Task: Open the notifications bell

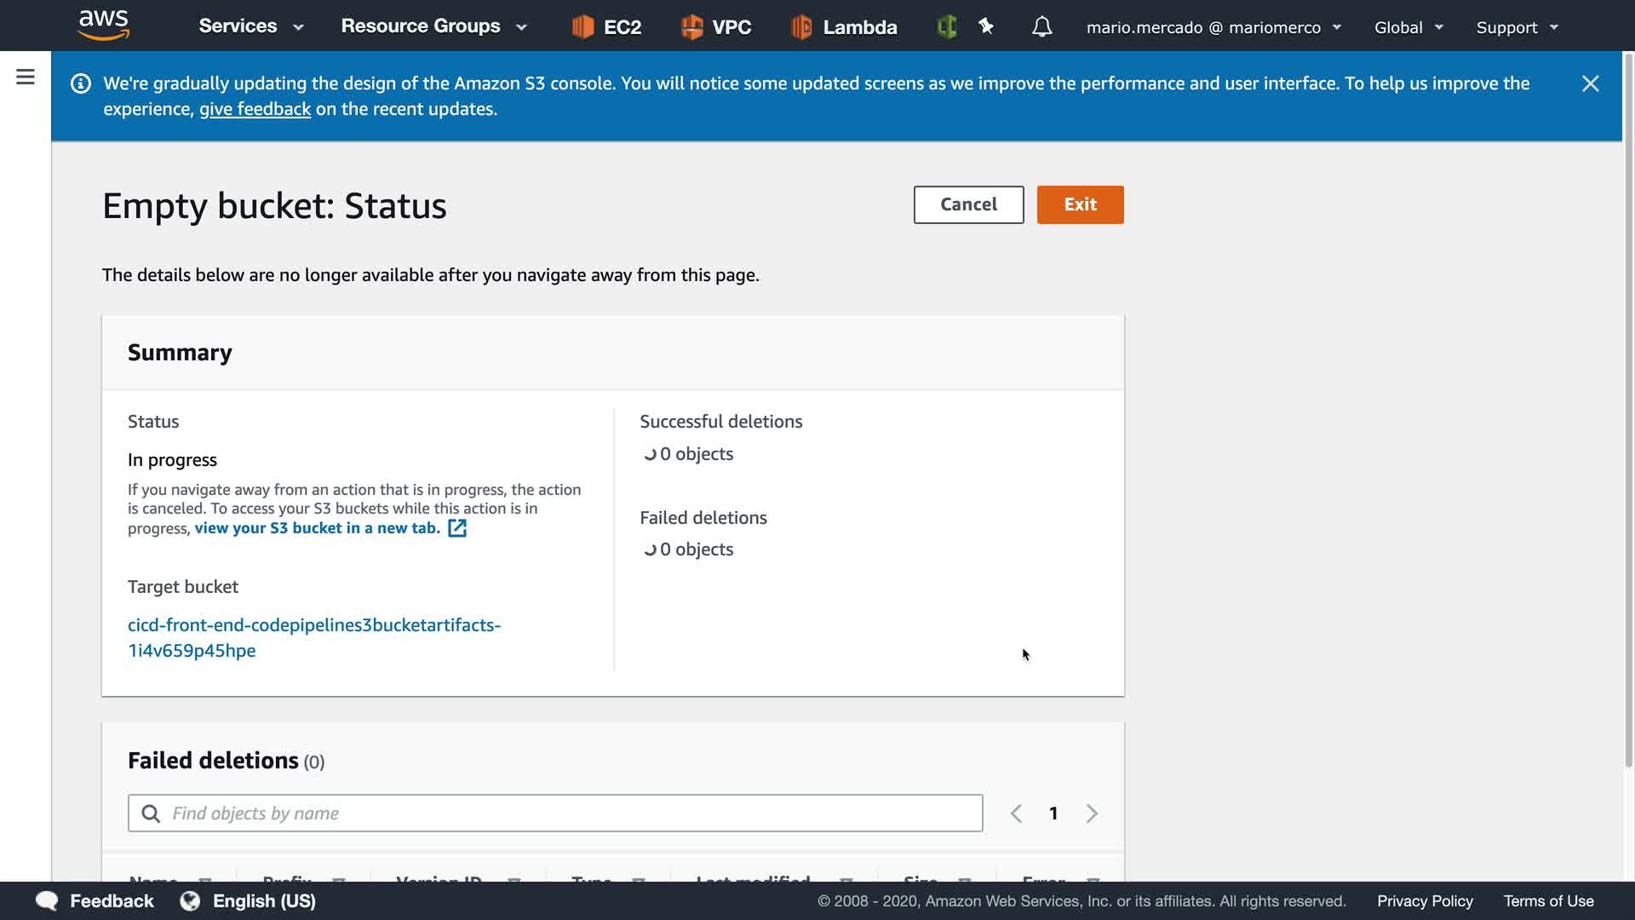Action: pos(1041,27)
